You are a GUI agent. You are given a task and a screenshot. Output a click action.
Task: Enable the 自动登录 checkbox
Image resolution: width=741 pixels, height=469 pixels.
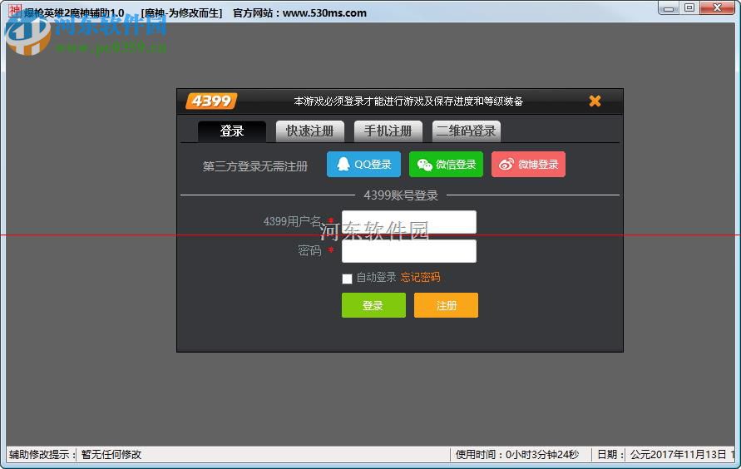pyautogui.click(x=348, y=279)
